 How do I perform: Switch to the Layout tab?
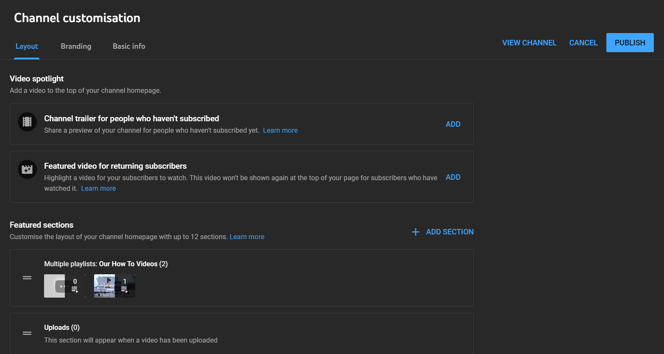point(27,46)
